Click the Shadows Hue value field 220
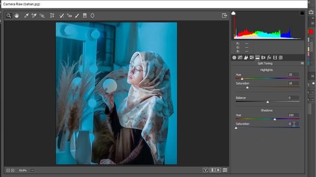 (294, 115)
